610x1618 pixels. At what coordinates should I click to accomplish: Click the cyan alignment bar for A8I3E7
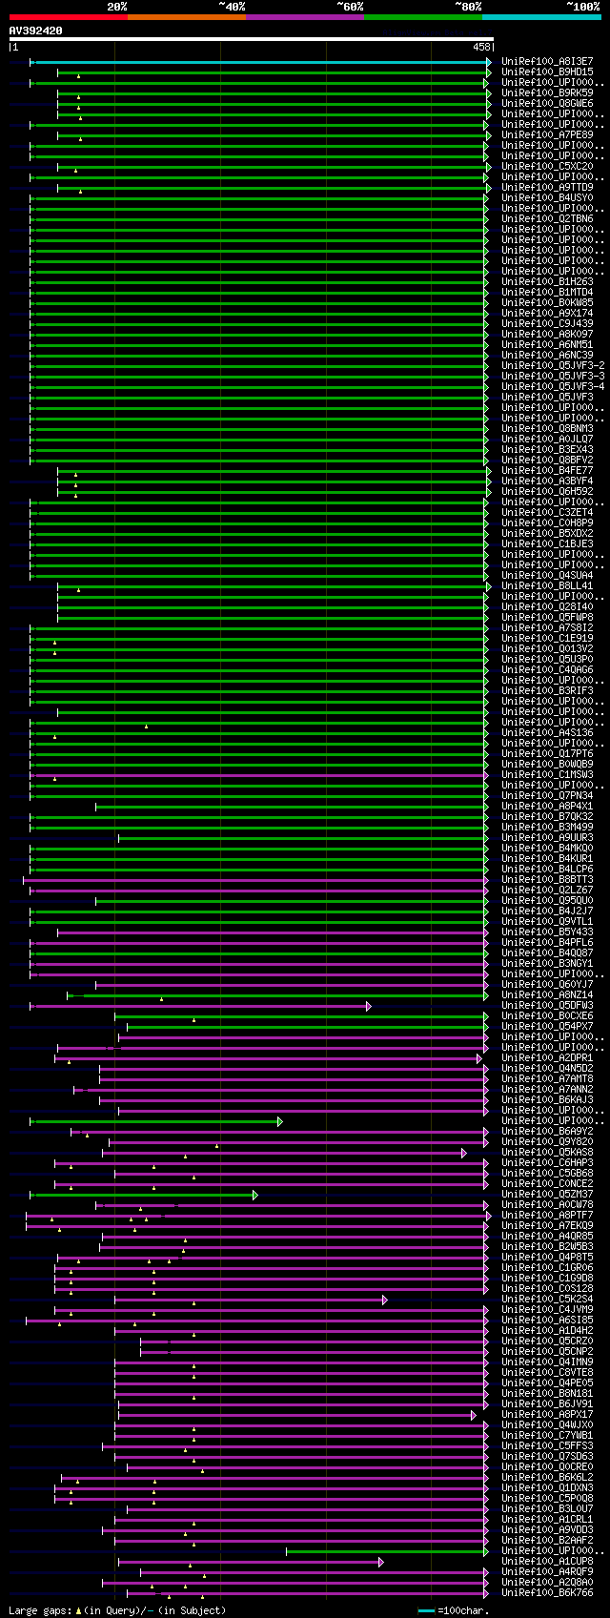pos(258,61)
